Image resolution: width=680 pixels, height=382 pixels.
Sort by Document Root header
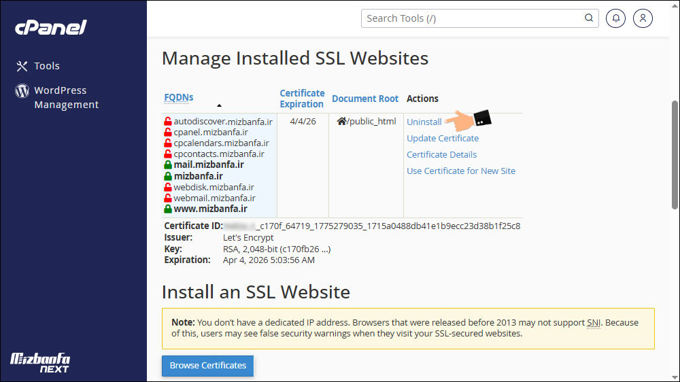(x=365, y=99)
